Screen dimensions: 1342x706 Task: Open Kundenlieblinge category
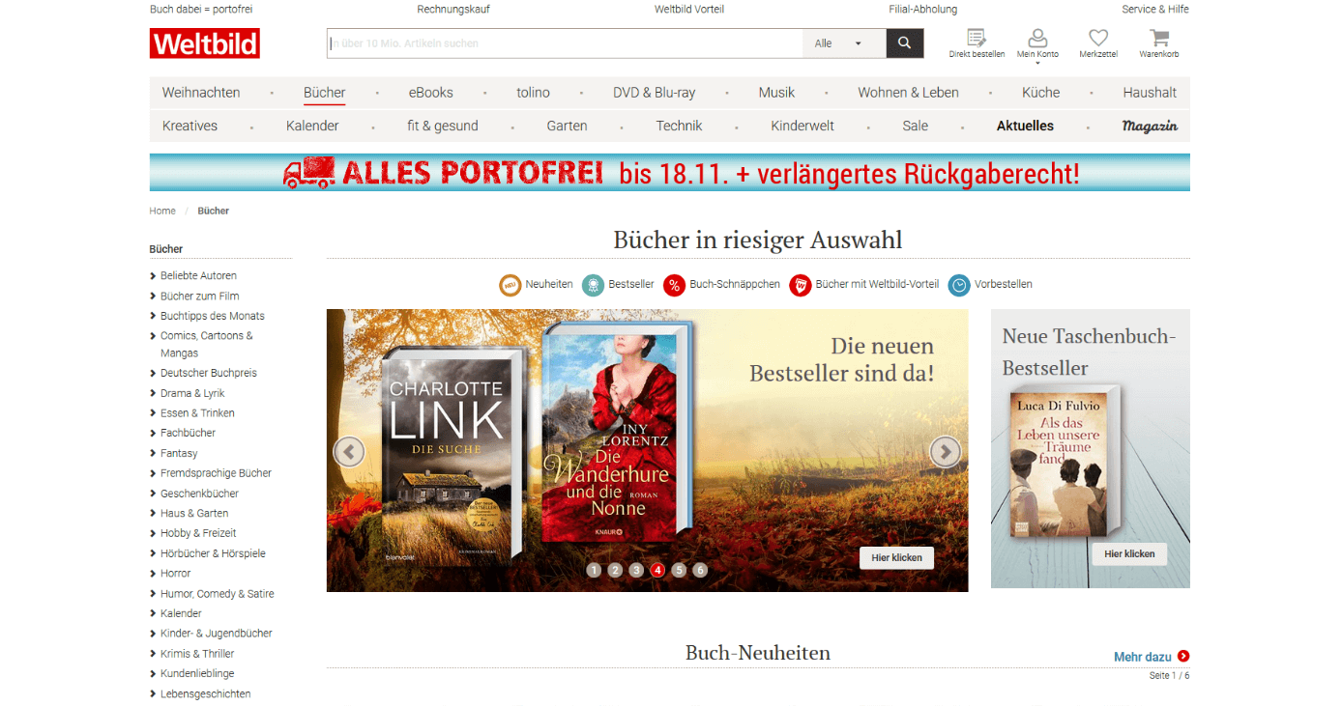tap(197, 673)
